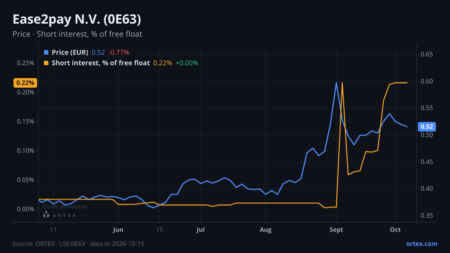Click the orange Short interest legend swatch

click(46, 63)
